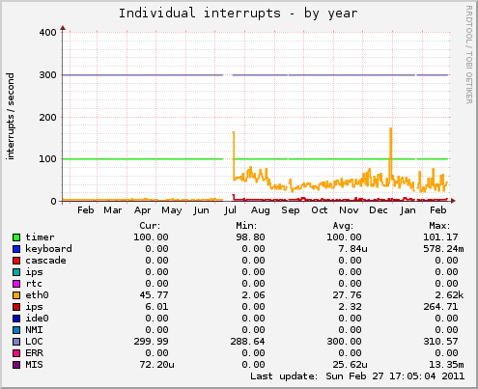
Task: Click the 300 y-axis tick label
Action: pos(48,75)
